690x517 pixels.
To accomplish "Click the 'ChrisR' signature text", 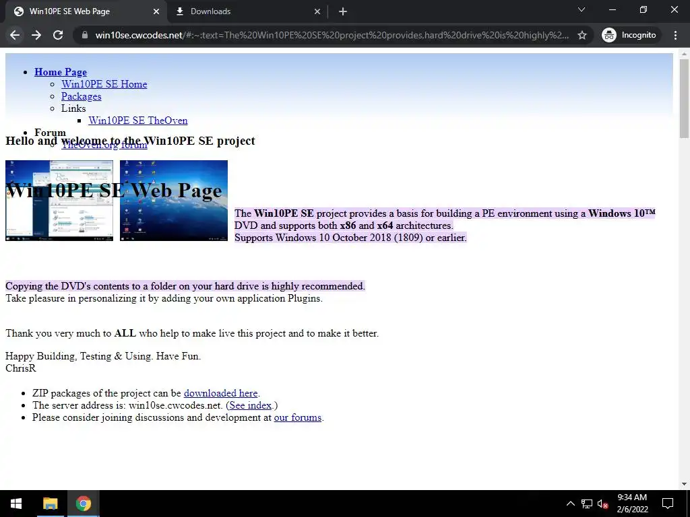I will coord(21,368).
